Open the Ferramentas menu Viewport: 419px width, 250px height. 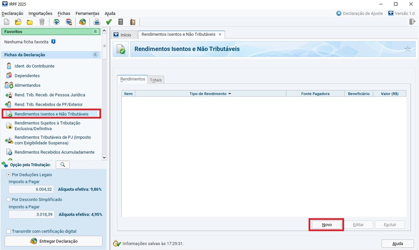(x=87, y=14)
